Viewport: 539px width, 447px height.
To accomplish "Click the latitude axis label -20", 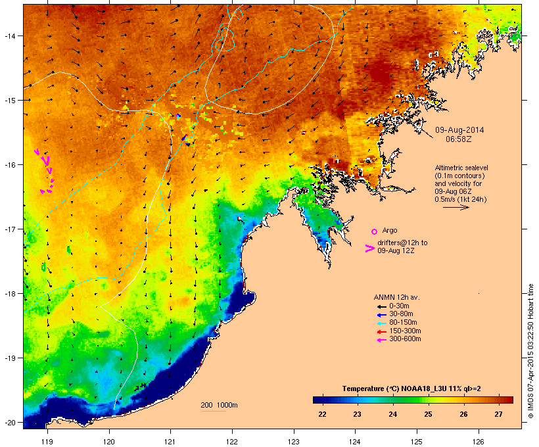I will tap(9, 422).
